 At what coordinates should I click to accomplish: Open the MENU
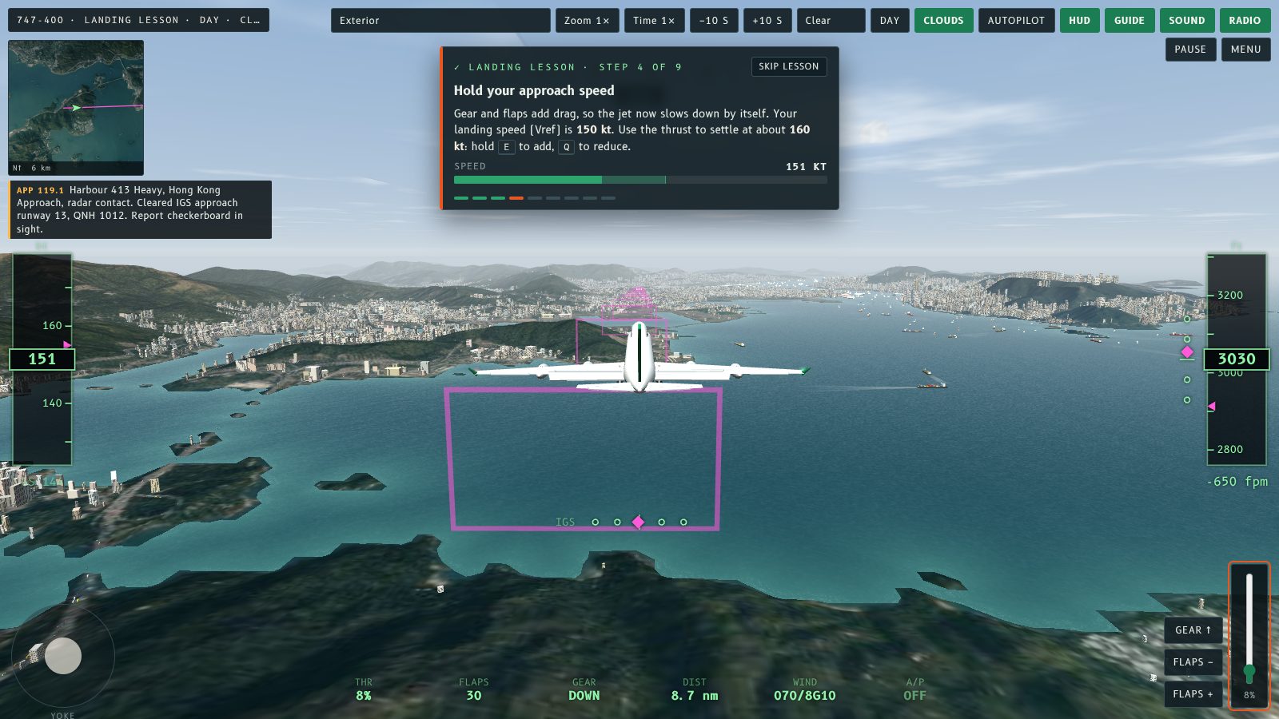pos(1245,49)
